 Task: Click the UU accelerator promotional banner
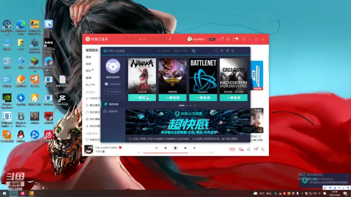[x=188, y=122]
